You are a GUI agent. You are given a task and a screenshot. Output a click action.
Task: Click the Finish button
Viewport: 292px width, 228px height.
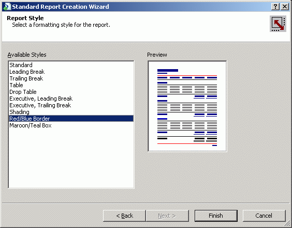coord(216,216)
